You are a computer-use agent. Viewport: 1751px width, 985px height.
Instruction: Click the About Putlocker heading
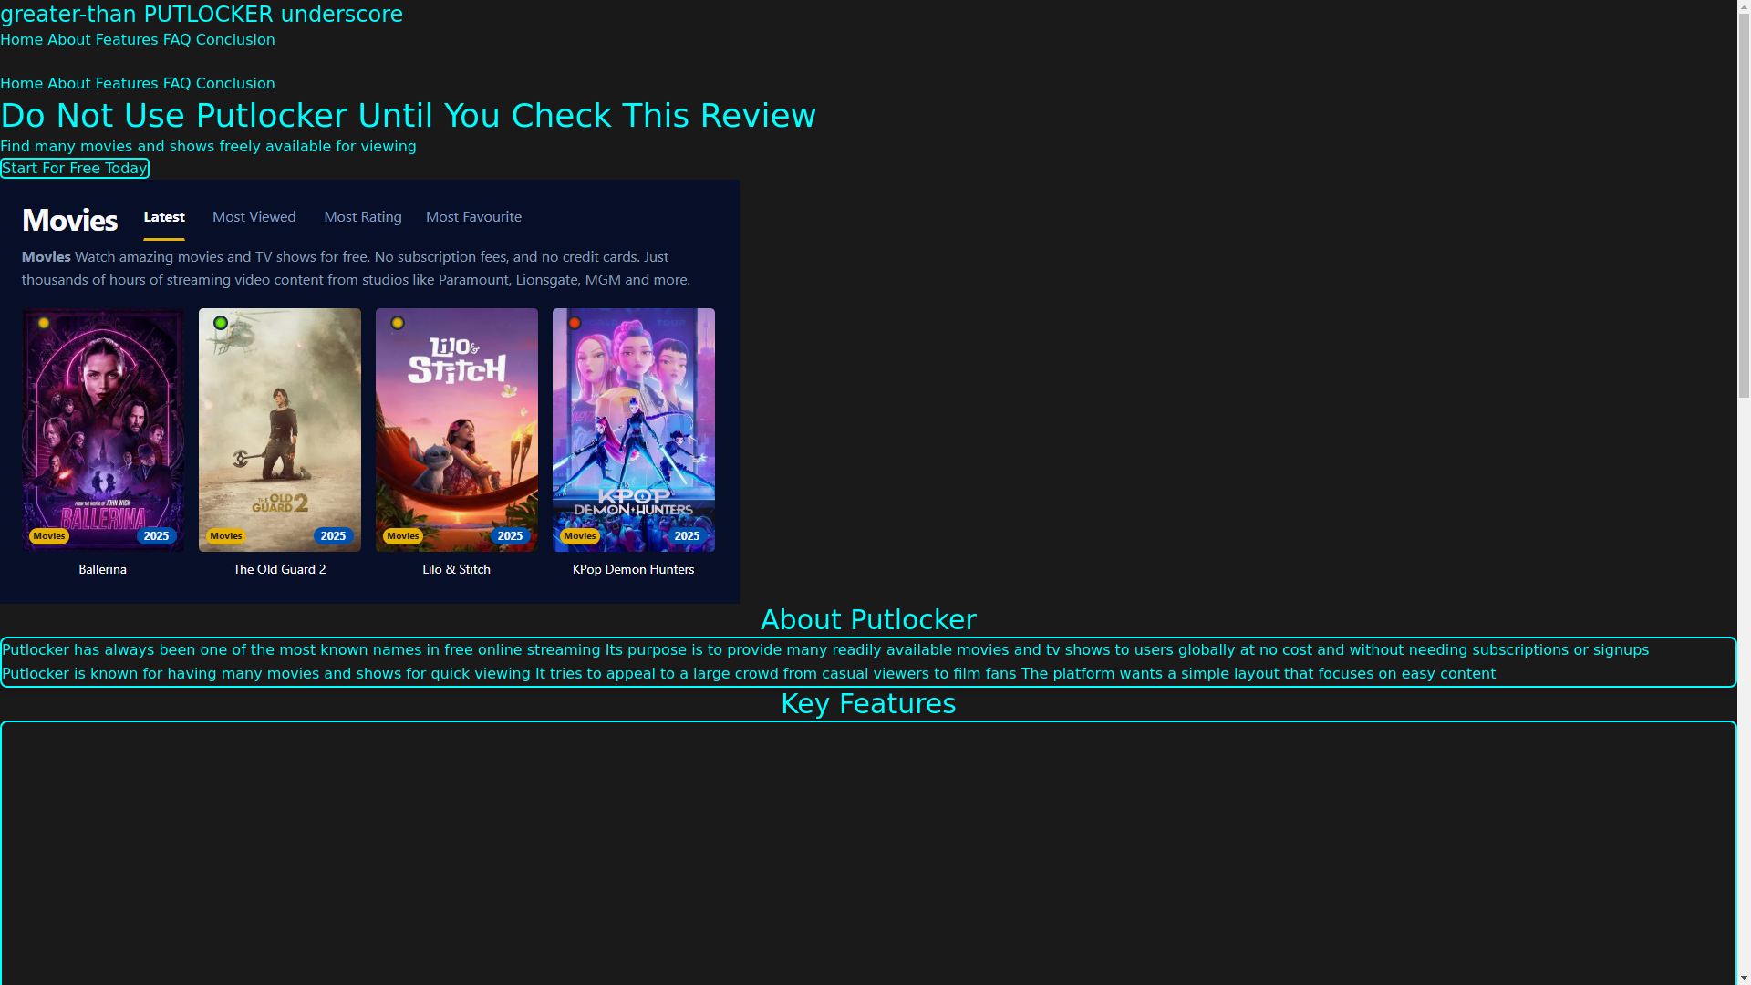point(868,620)
